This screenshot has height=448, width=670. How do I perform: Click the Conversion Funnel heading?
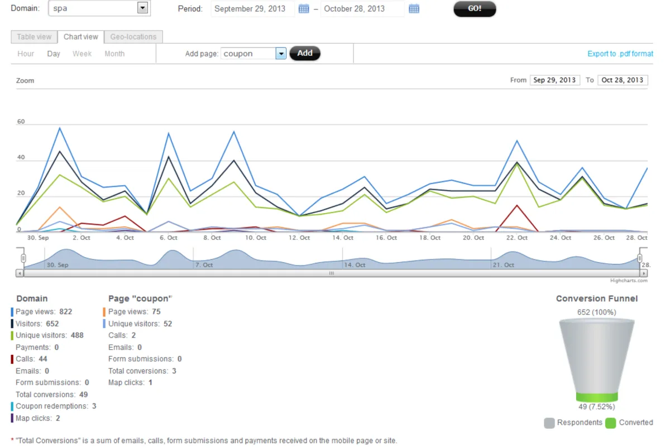pos(597,298)
